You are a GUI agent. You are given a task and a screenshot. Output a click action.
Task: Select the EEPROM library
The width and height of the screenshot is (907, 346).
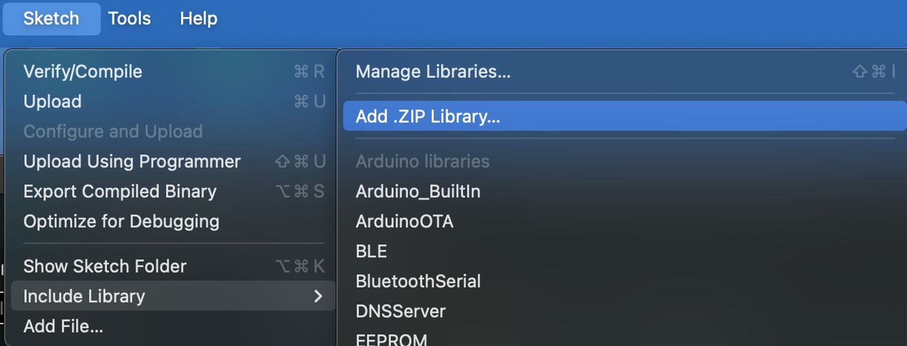coord(392,339)
